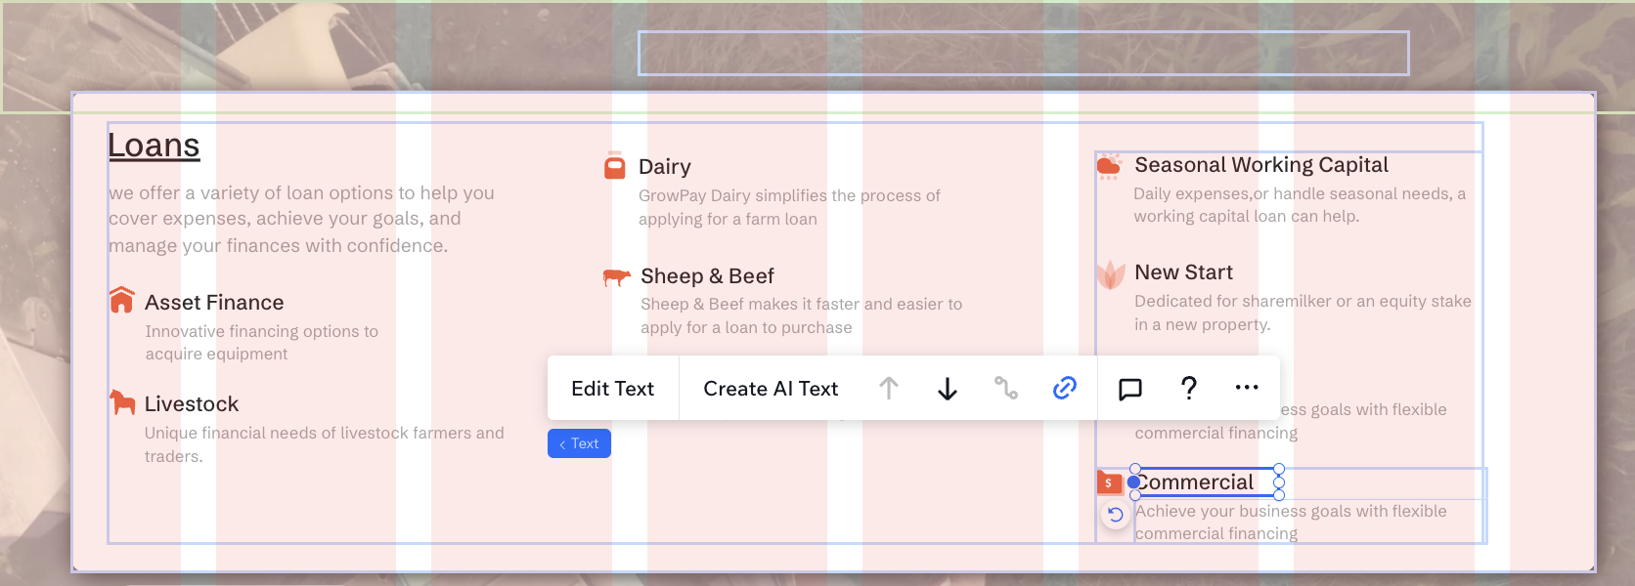This screenshot has width=1635, height=586.
Task: Click the Create AI Text button
Action: tap(771, 389)
